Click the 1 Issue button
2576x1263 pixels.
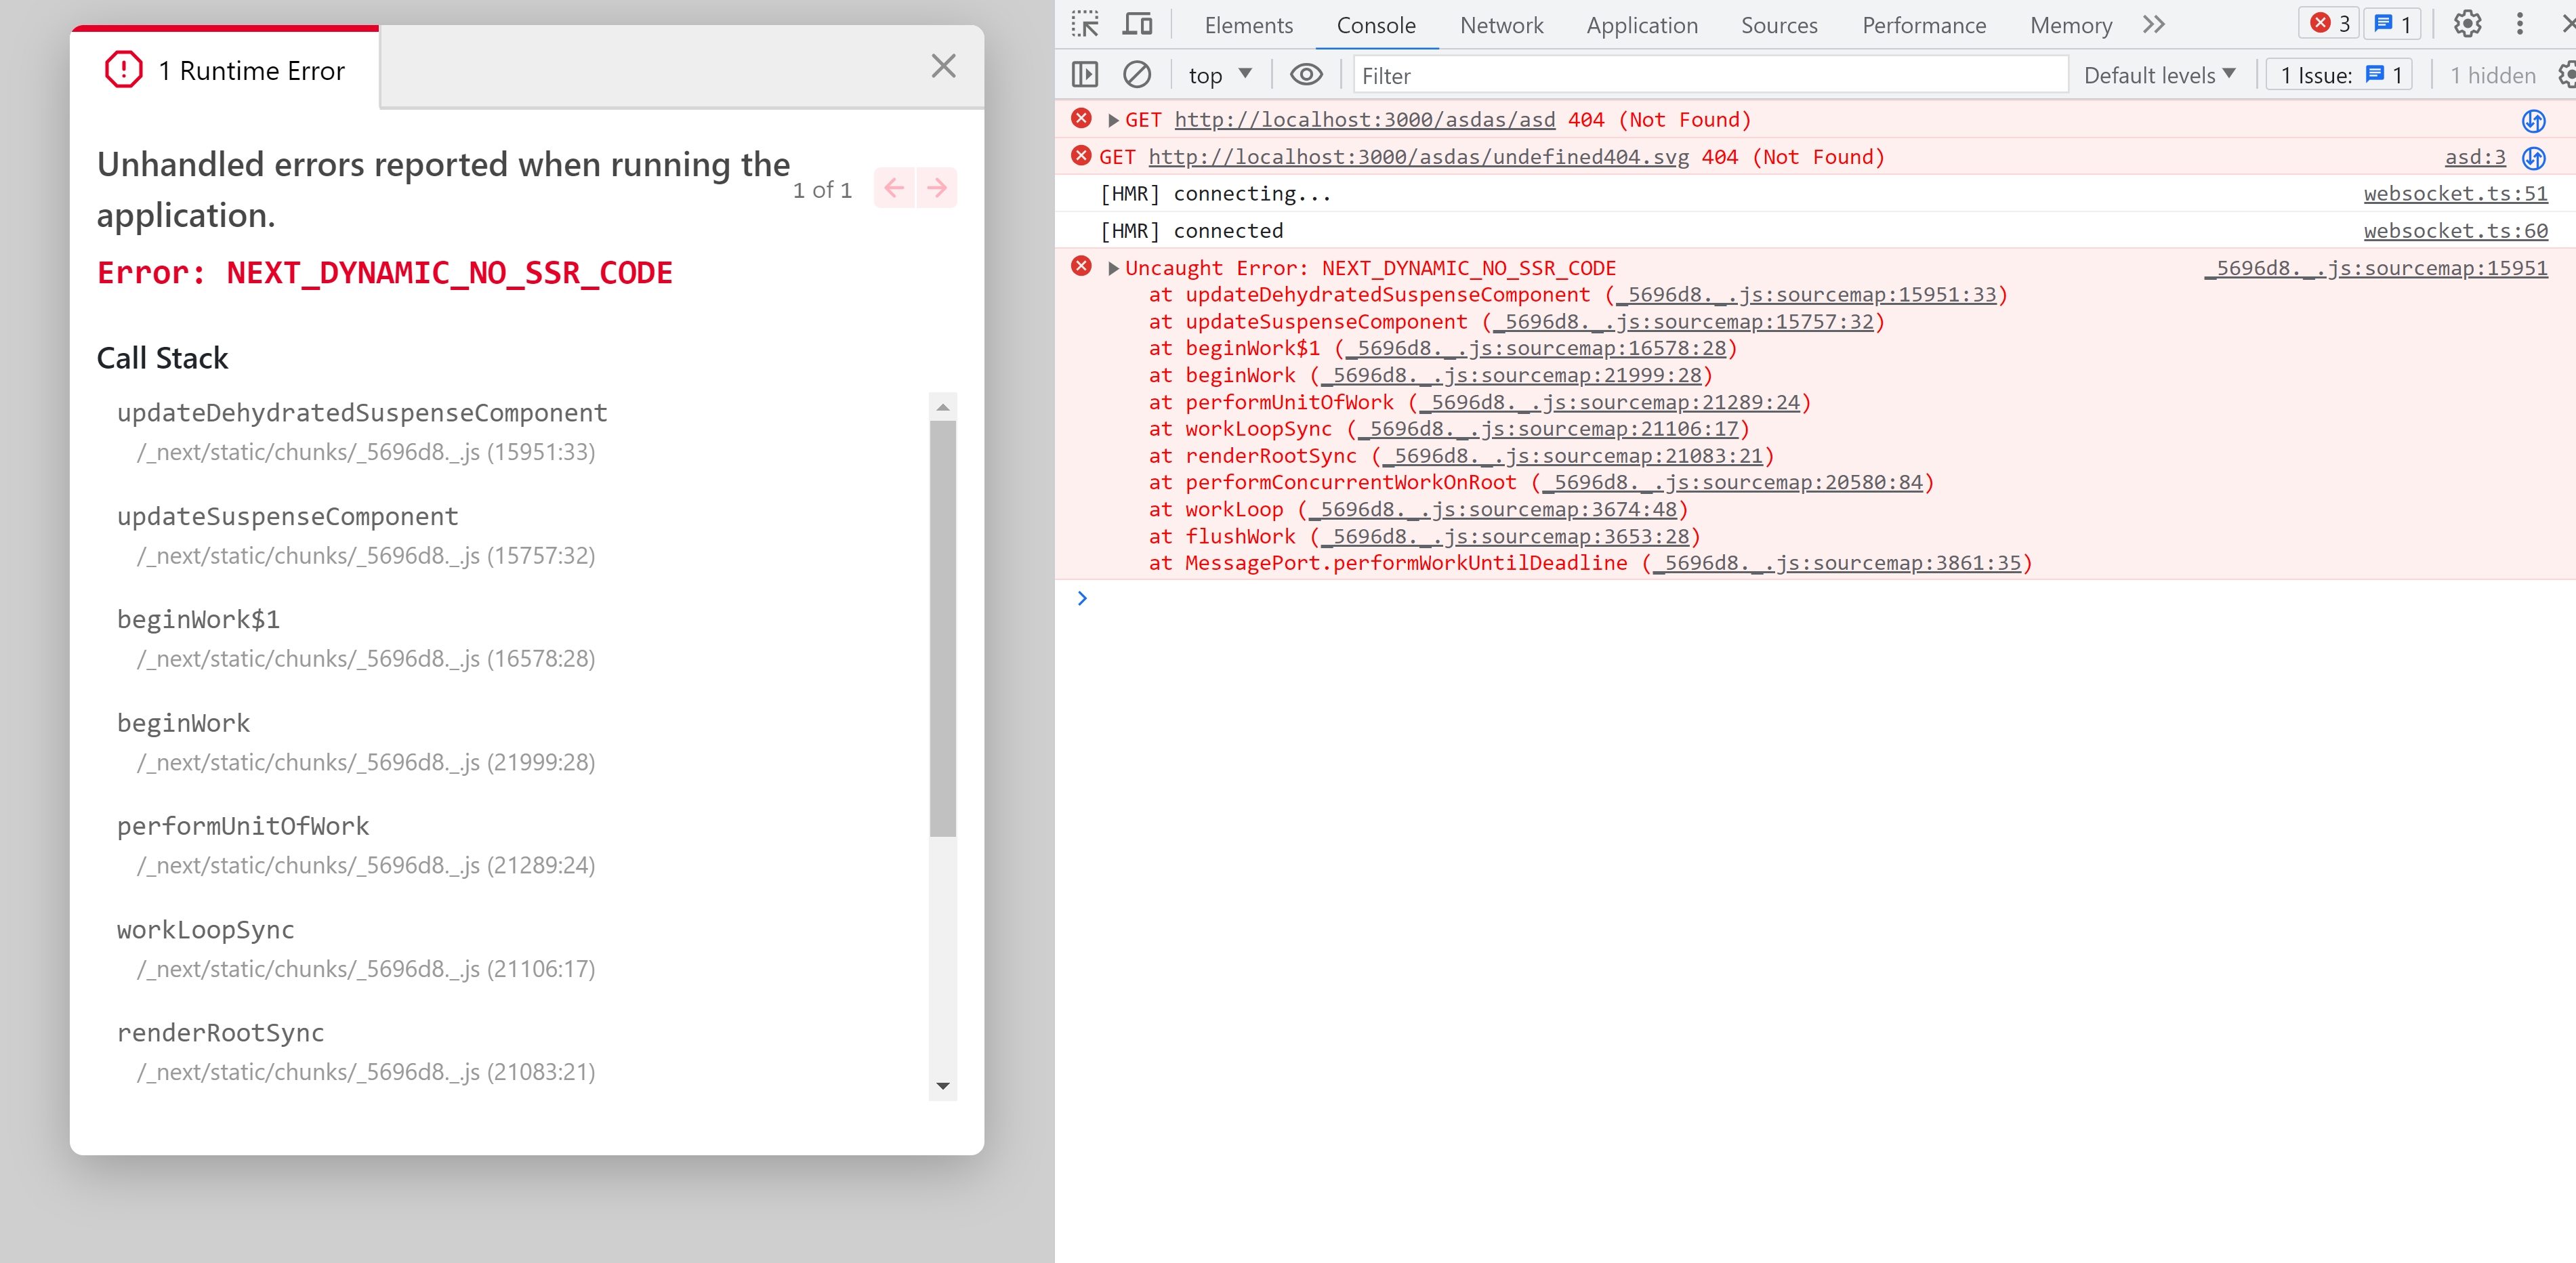2338,74
